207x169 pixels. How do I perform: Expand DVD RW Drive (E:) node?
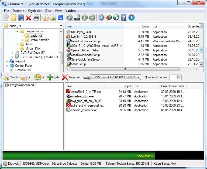click(x=12, y=53)
